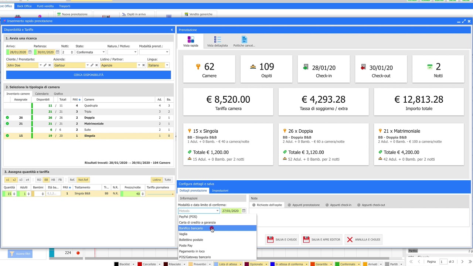The height and width of the screenshot is (266, 473).
Task: Open the Arrivo date calendar picker
Action: 30,52
